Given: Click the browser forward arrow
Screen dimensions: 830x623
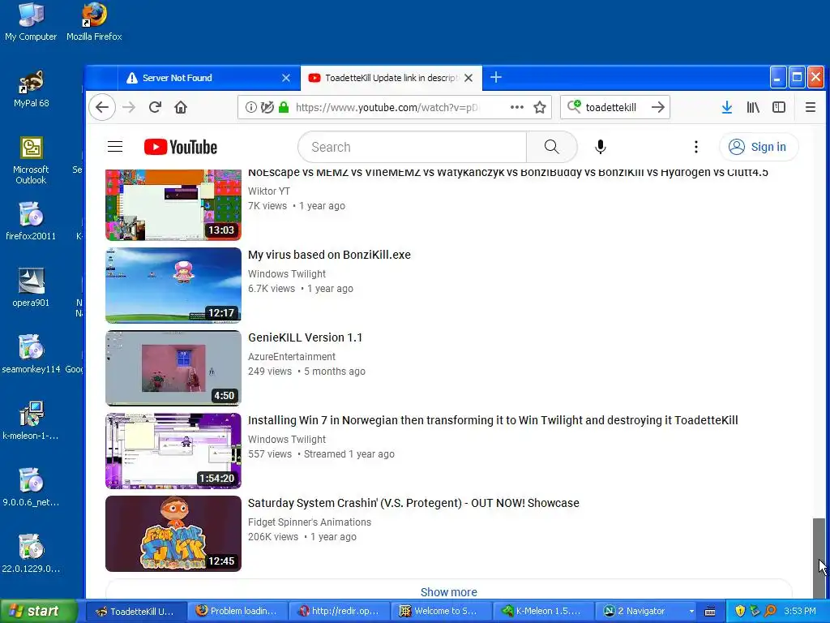Looking at the screenshot, I should pyautogui.click(x=129, y=108).
